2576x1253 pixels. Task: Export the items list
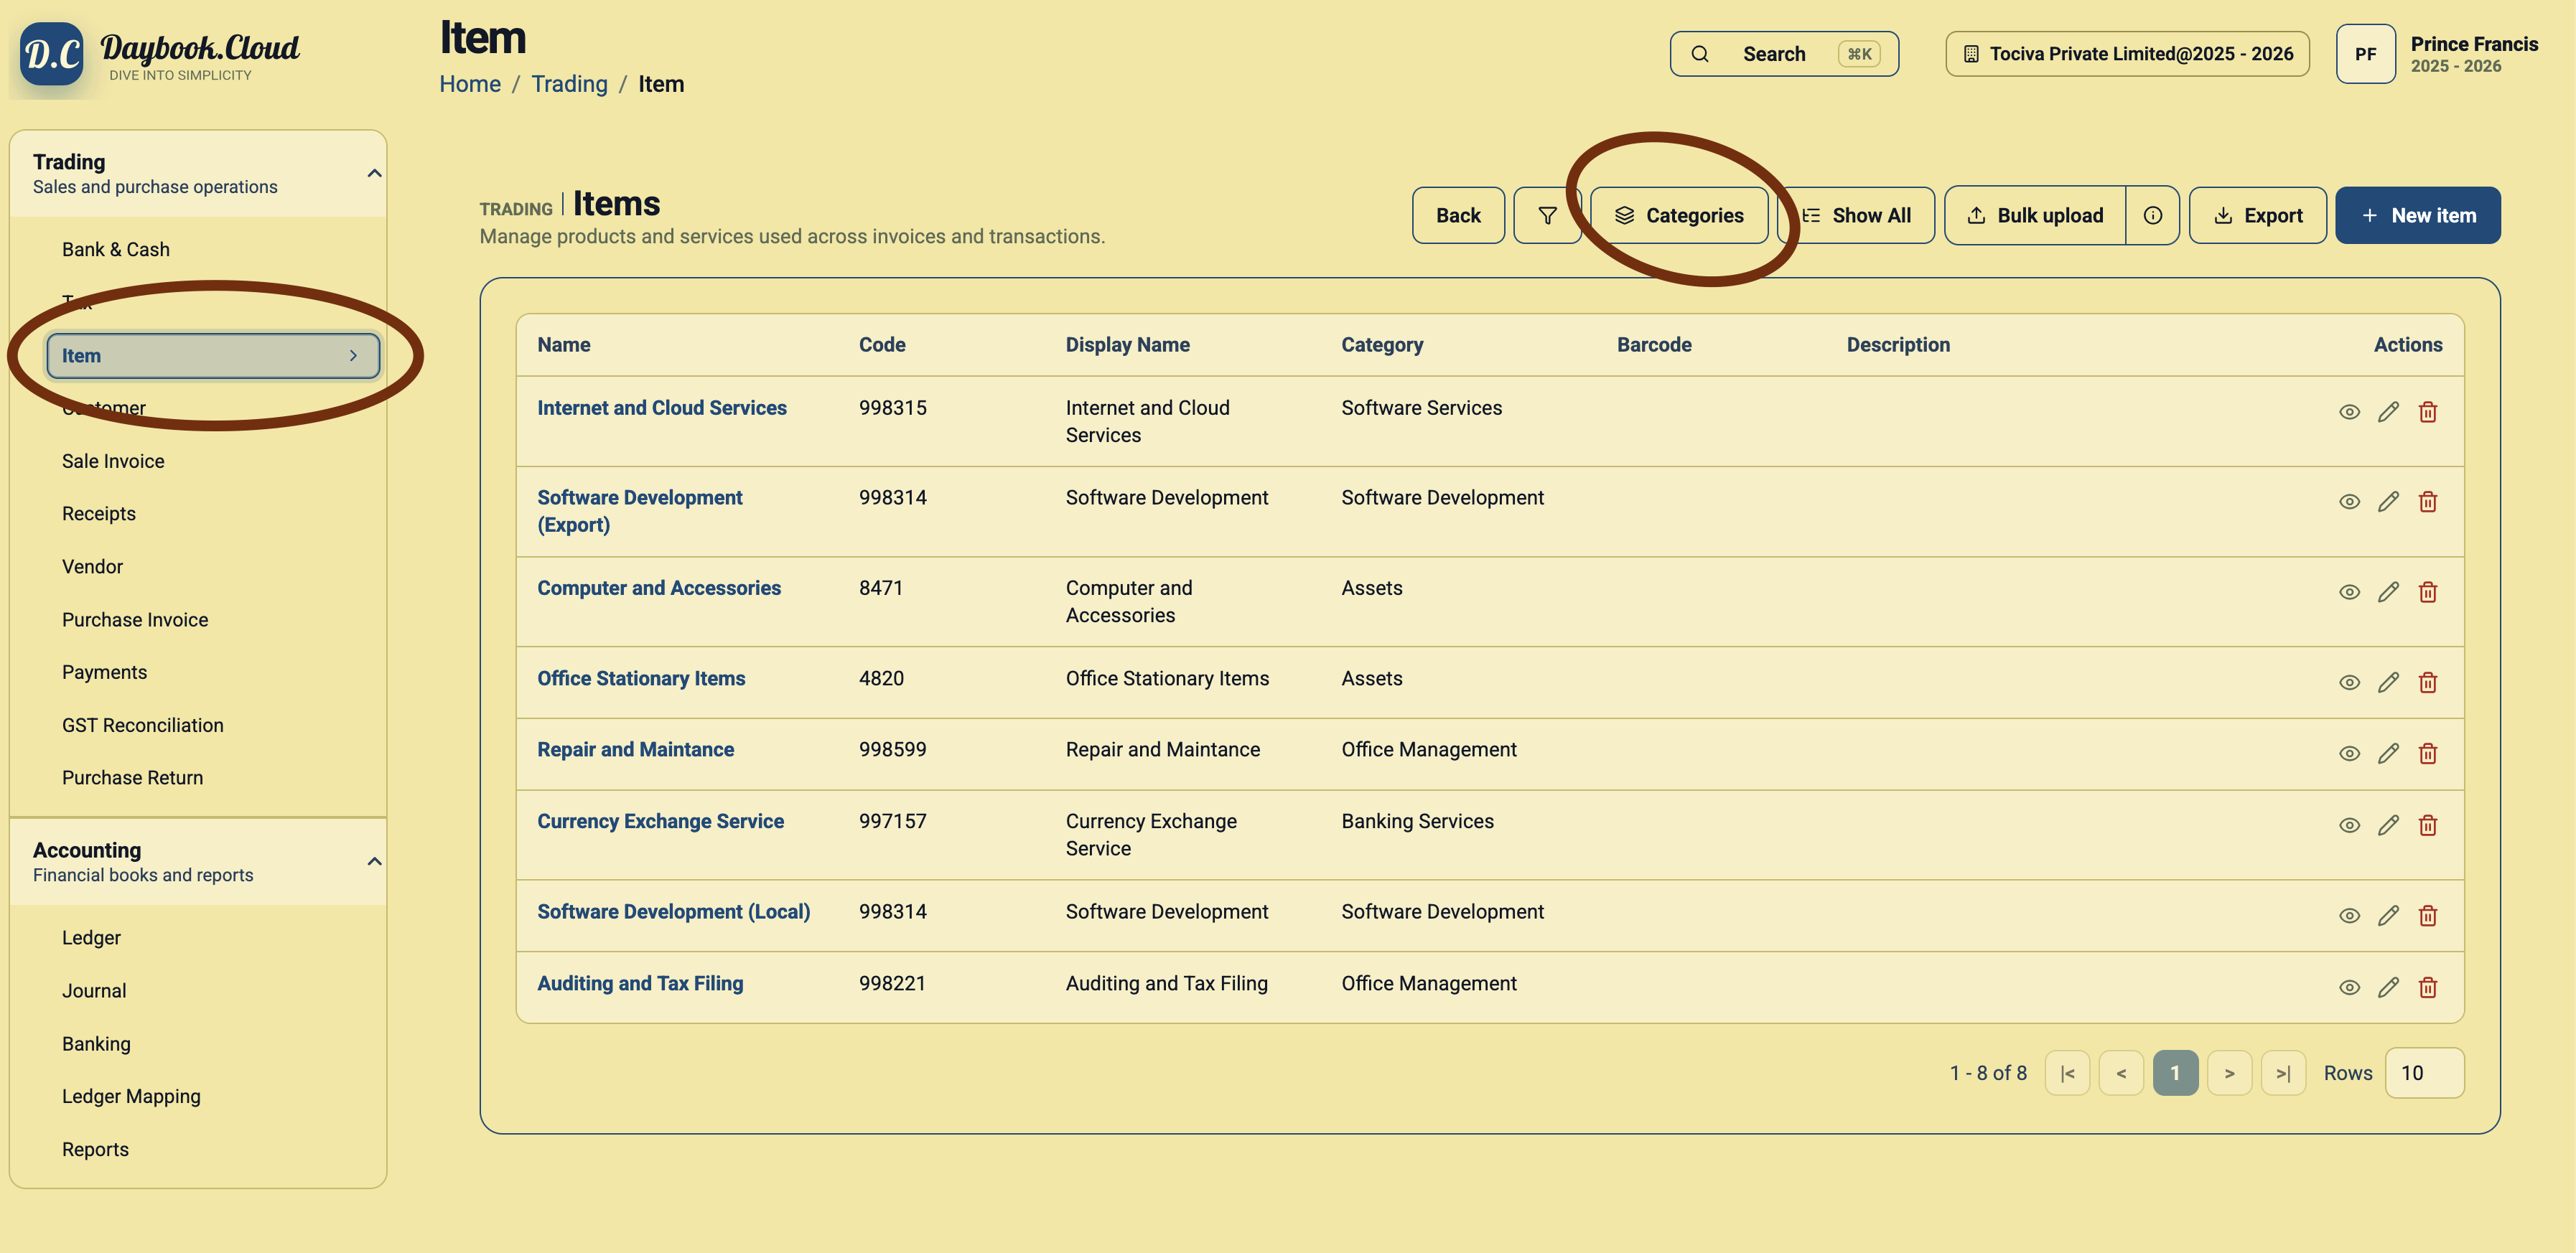click(x=2257, y=215)
